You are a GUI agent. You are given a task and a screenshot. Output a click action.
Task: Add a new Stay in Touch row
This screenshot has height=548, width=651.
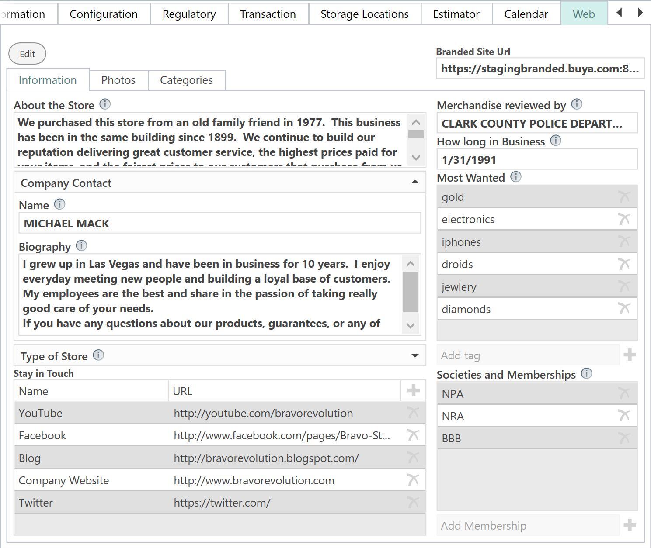413,390
